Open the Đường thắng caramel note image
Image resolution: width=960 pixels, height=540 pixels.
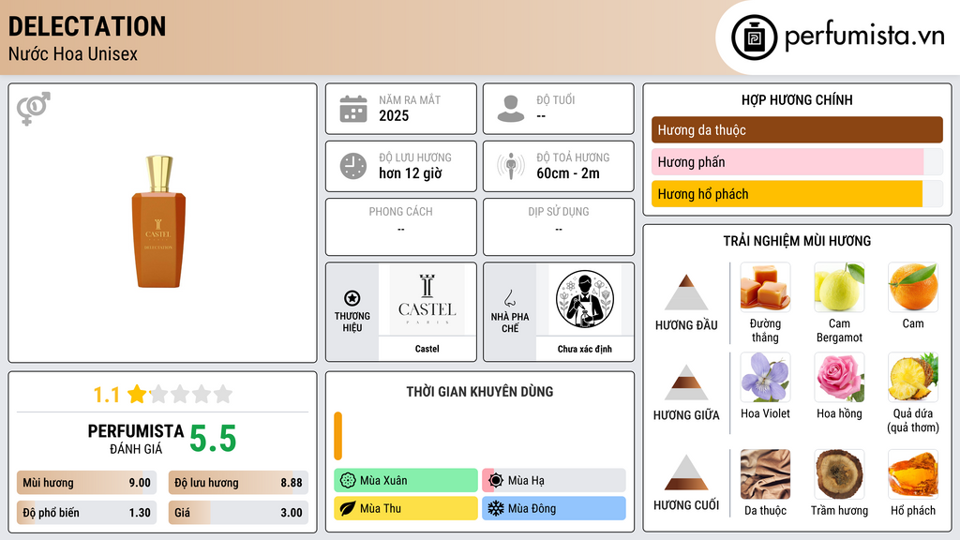click(765, 287)
